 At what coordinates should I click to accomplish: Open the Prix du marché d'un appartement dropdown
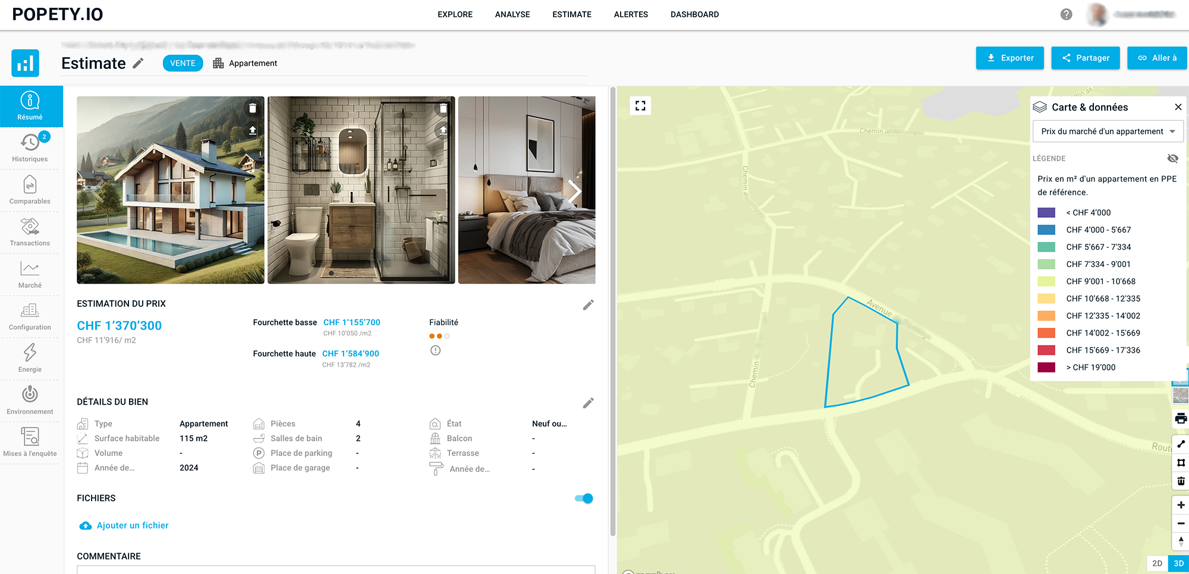click(x=1108, y=131)
